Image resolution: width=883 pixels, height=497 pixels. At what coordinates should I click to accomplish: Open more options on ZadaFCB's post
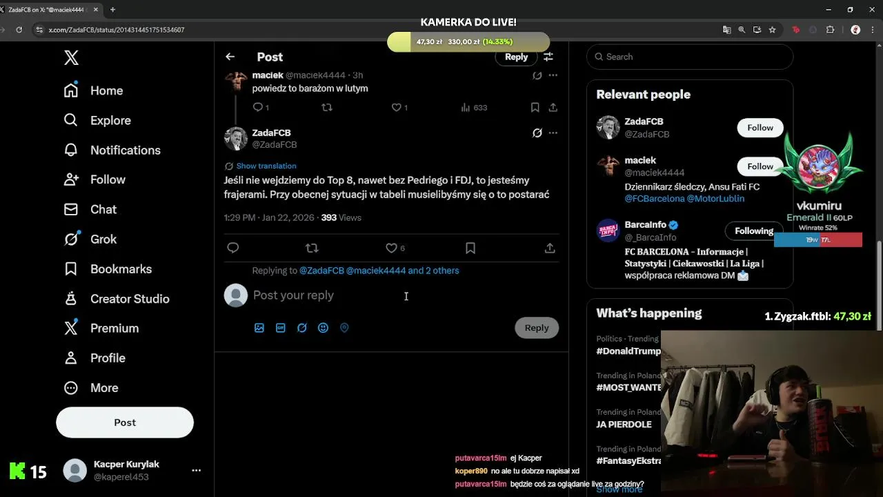553,133
